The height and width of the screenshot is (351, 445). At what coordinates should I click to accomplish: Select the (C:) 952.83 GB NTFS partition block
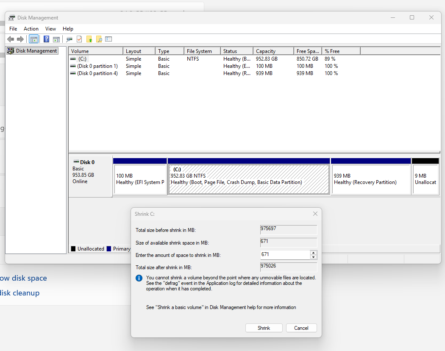[249, 176]
